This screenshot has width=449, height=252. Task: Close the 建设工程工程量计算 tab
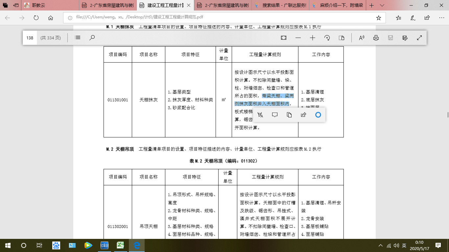188,6
